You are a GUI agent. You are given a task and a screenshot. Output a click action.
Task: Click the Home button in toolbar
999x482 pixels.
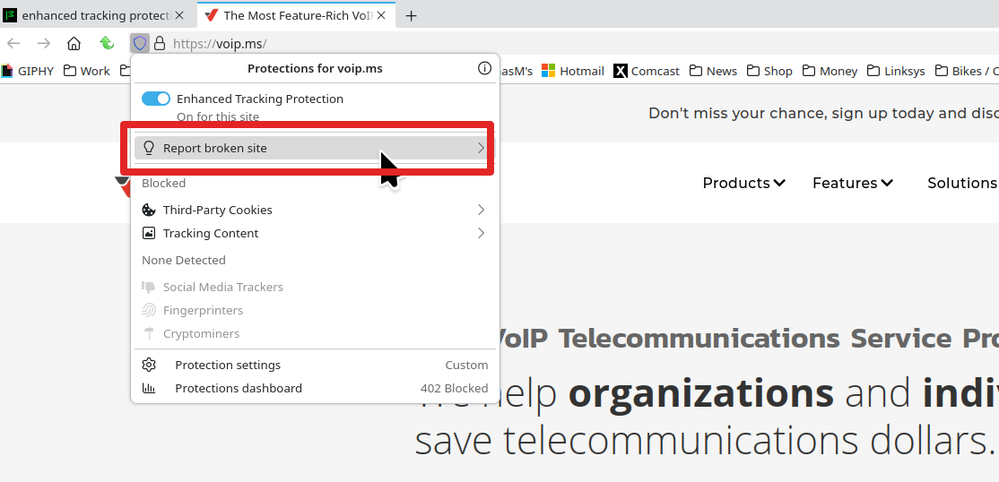[x=74, y=43]
